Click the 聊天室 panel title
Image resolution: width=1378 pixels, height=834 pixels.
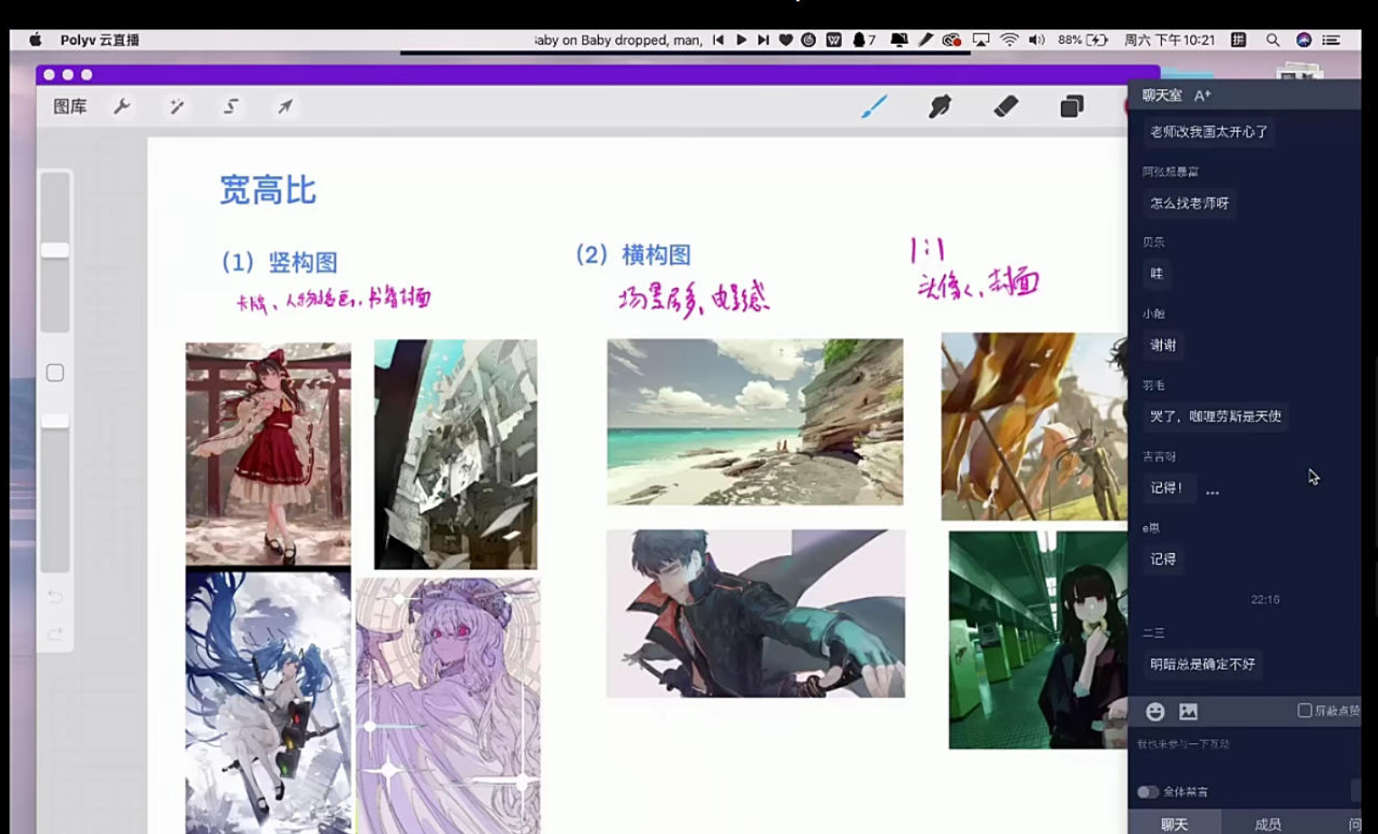coord(1162,95)
